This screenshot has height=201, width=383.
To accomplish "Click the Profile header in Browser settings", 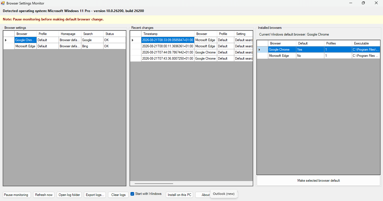I will 48,34.
